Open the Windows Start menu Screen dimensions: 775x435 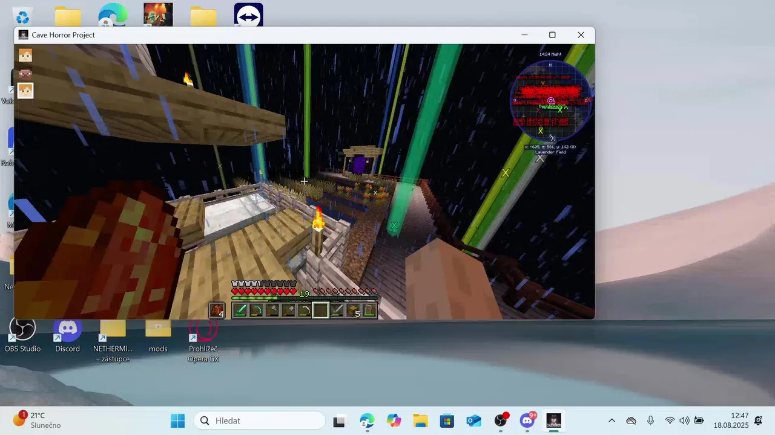(177, 420)
